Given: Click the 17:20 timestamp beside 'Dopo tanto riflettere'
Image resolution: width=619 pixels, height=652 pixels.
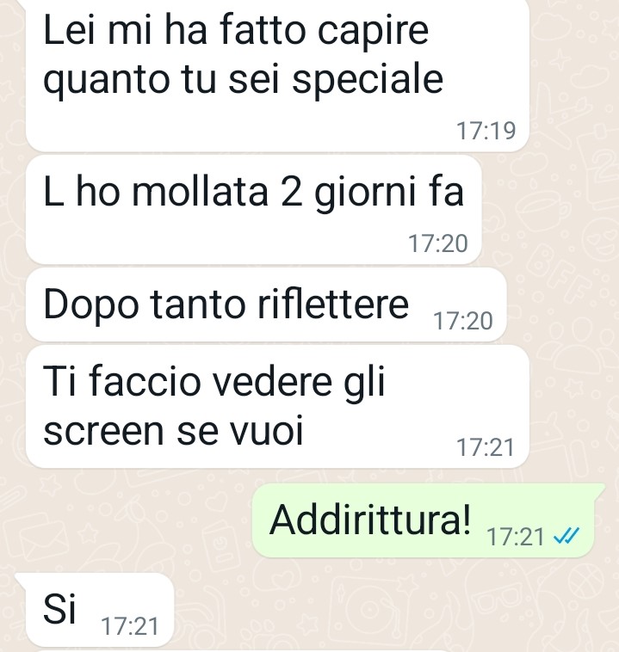Looking at the screenshot, I should point(463,321).
